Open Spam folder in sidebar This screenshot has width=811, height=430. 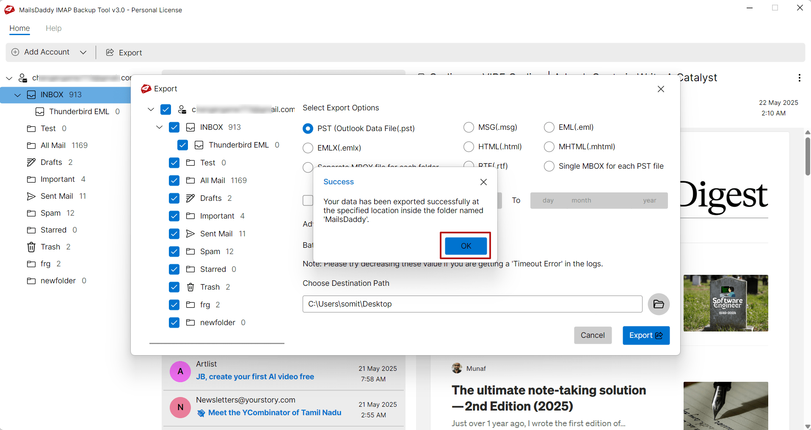(50, 213)
